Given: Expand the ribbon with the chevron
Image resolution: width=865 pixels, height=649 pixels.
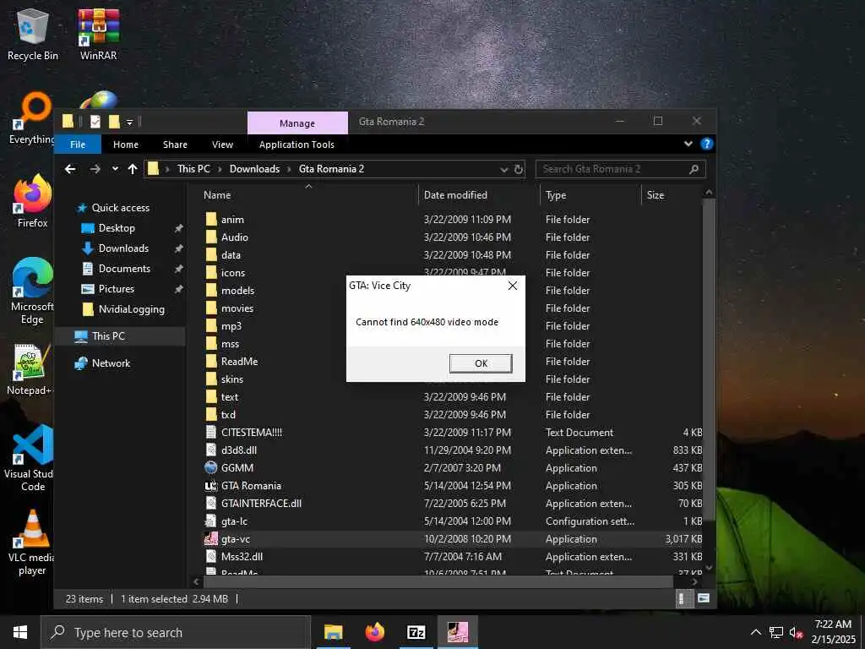Looking at the screenshot, I should [688, 144].
